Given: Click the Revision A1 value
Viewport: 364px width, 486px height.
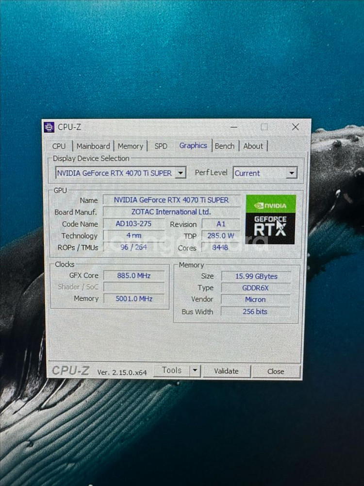Looking at the screenshot, I should 221,224.
